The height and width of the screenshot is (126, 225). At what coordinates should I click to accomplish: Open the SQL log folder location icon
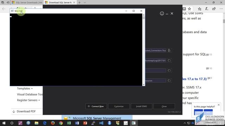pos(169,61)
